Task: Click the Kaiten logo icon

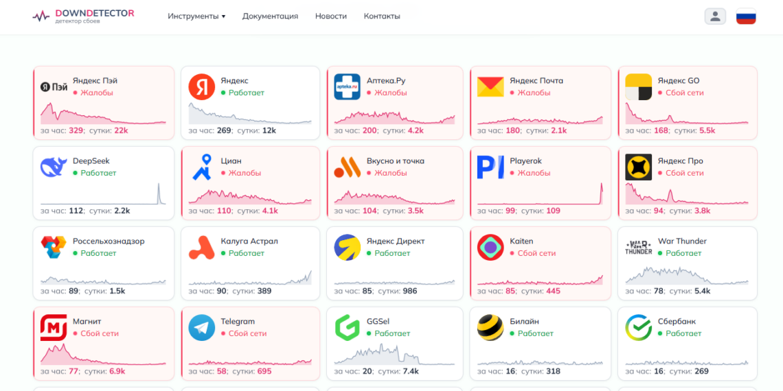Action: pos(490,248)
